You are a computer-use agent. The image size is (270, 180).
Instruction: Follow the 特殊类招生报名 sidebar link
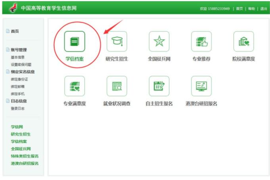(25, 156)
